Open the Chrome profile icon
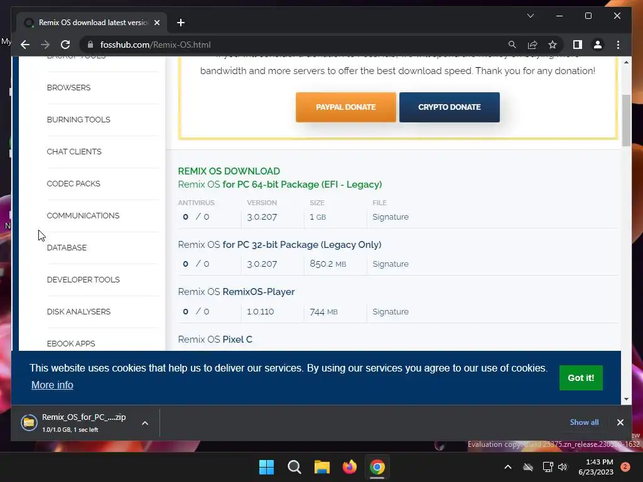Screen dimensions: 643x482 tap(598, 45)
